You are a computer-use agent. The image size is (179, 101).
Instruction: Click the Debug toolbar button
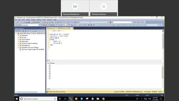point(51,25)
